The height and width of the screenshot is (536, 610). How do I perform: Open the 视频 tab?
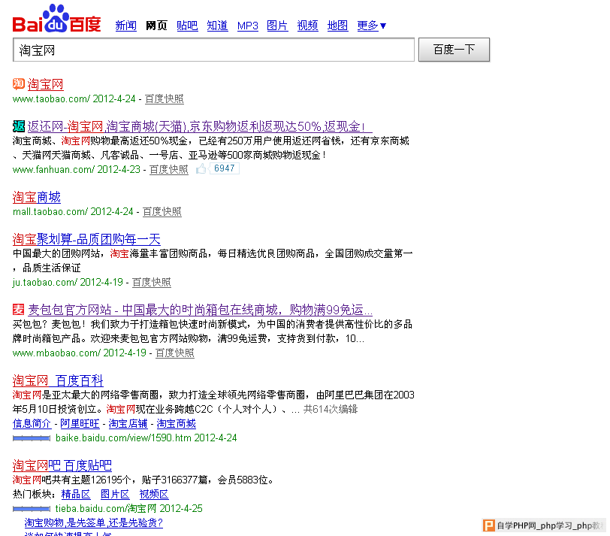click(x=308, y=26)
